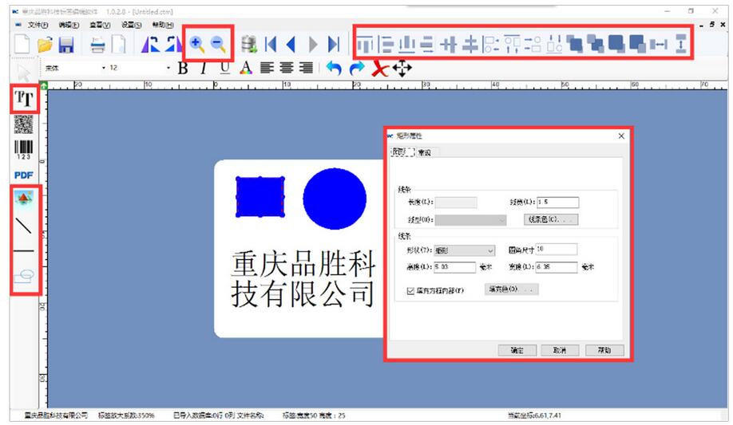Open the 帮助(H) menu

pos(163,25)
